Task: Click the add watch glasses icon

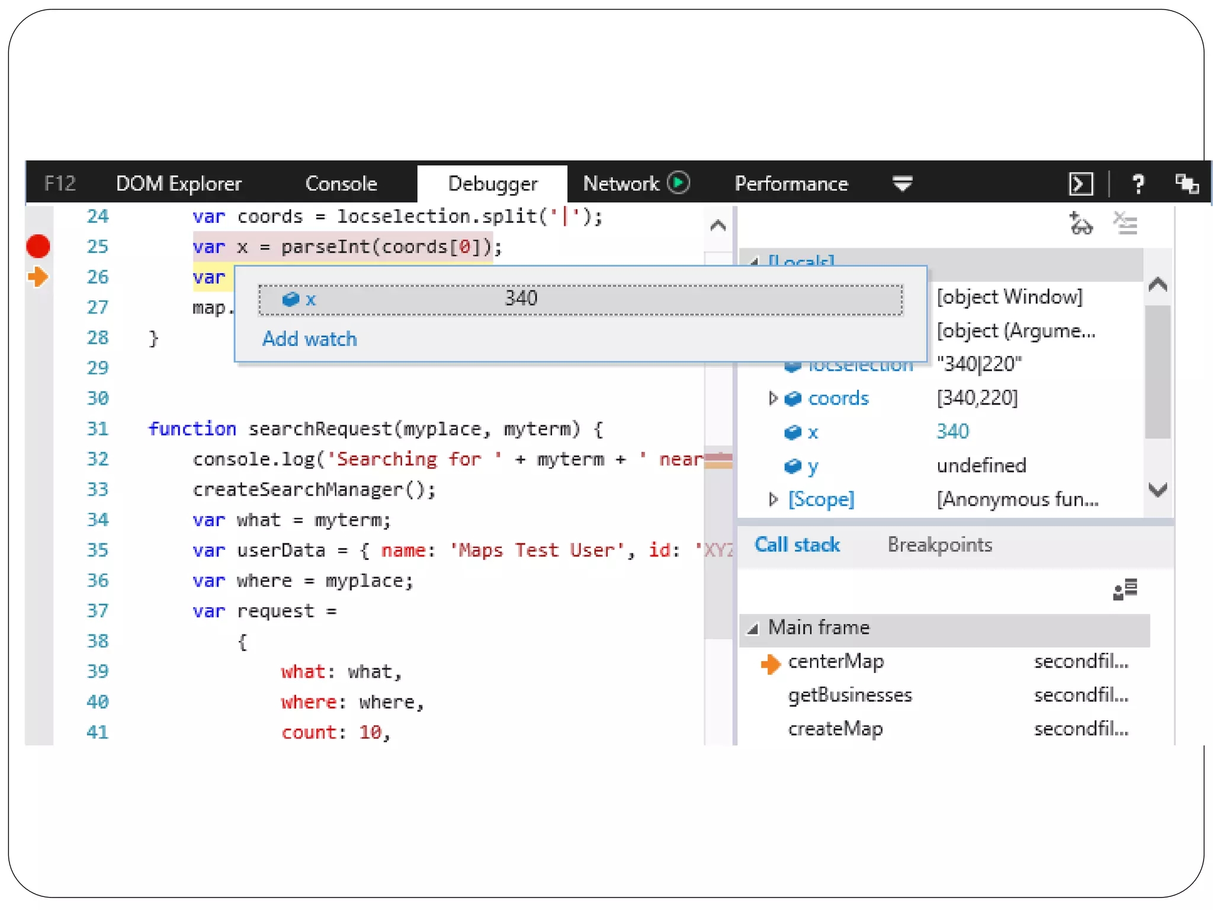Action: pyautogui.click(x=1081, y=224)
